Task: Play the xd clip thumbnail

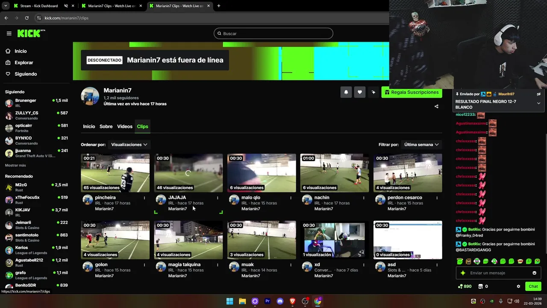Action: (335, 240)
